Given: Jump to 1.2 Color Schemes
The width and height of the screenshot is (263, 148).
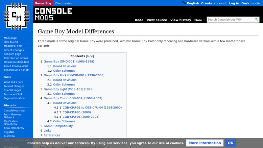Looking at the screenshot, I should [x=64, y=71].
